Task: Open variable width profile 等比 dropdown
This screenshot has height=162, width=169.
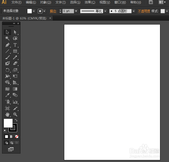Action: point(105,11)
